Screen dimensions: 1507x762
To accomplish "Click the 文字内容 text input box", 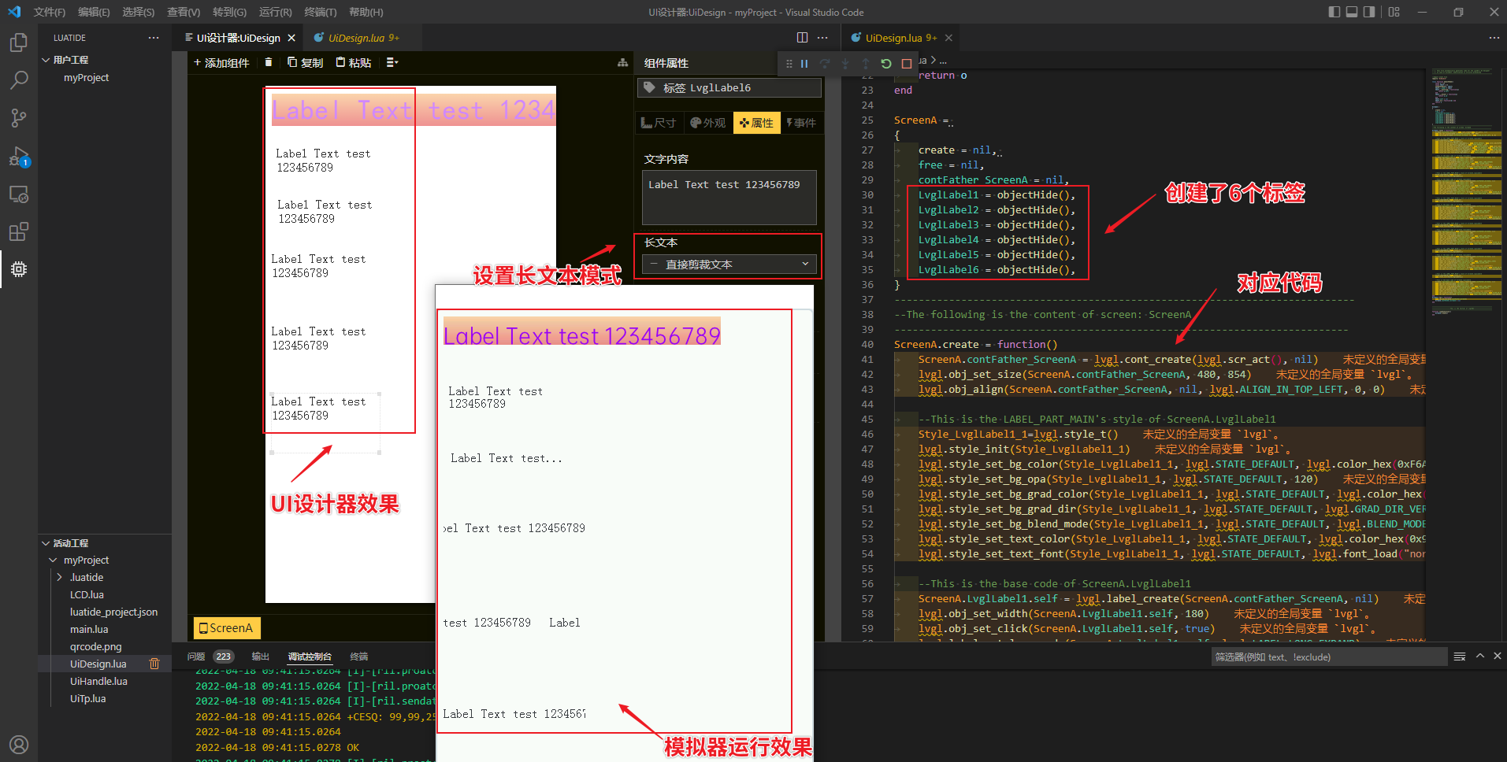I will click(729, 197).
